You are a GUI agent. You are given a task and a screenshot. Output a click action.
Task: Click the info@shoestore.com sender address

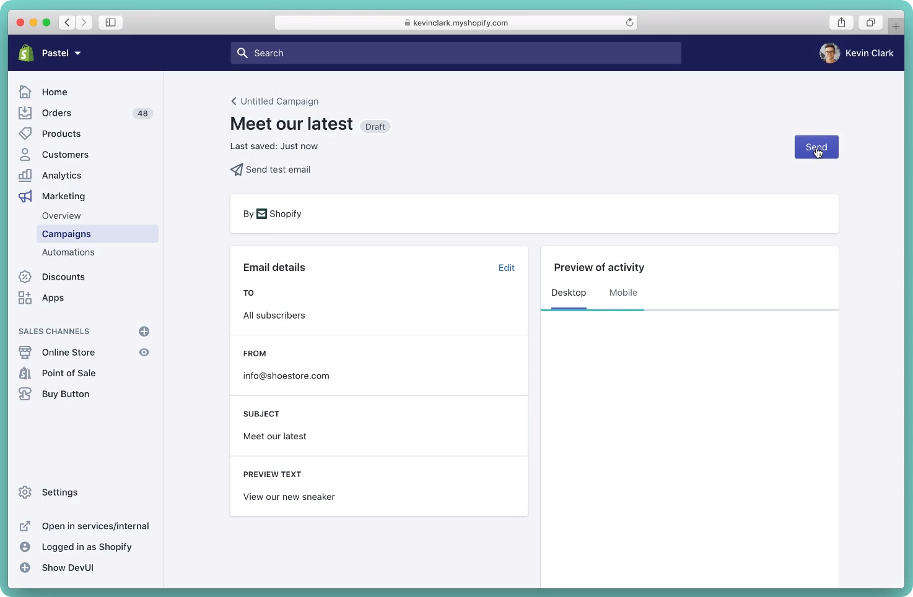[286, 376]
